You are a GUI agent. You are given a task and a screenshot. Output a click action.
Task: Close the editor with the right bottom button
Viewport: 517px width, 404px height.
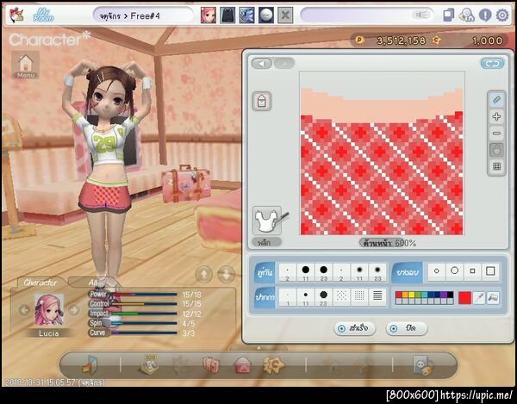point(407,328)
